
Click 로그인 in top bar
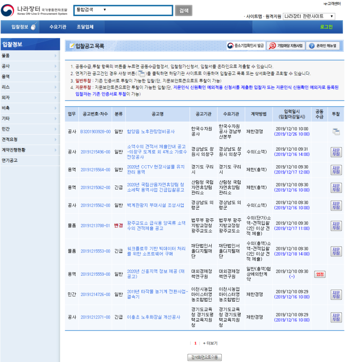pyautogui.click(x=326, y=27)
